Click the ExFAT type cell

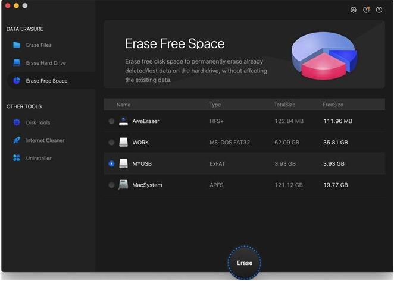[x=217, y=163]
